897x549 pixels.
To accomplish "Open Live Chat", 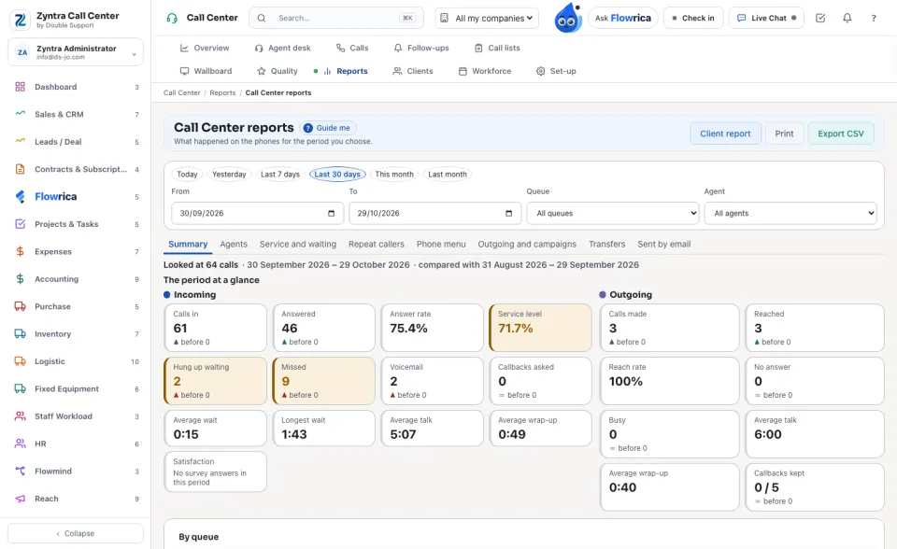I will (x=766, y=18).
